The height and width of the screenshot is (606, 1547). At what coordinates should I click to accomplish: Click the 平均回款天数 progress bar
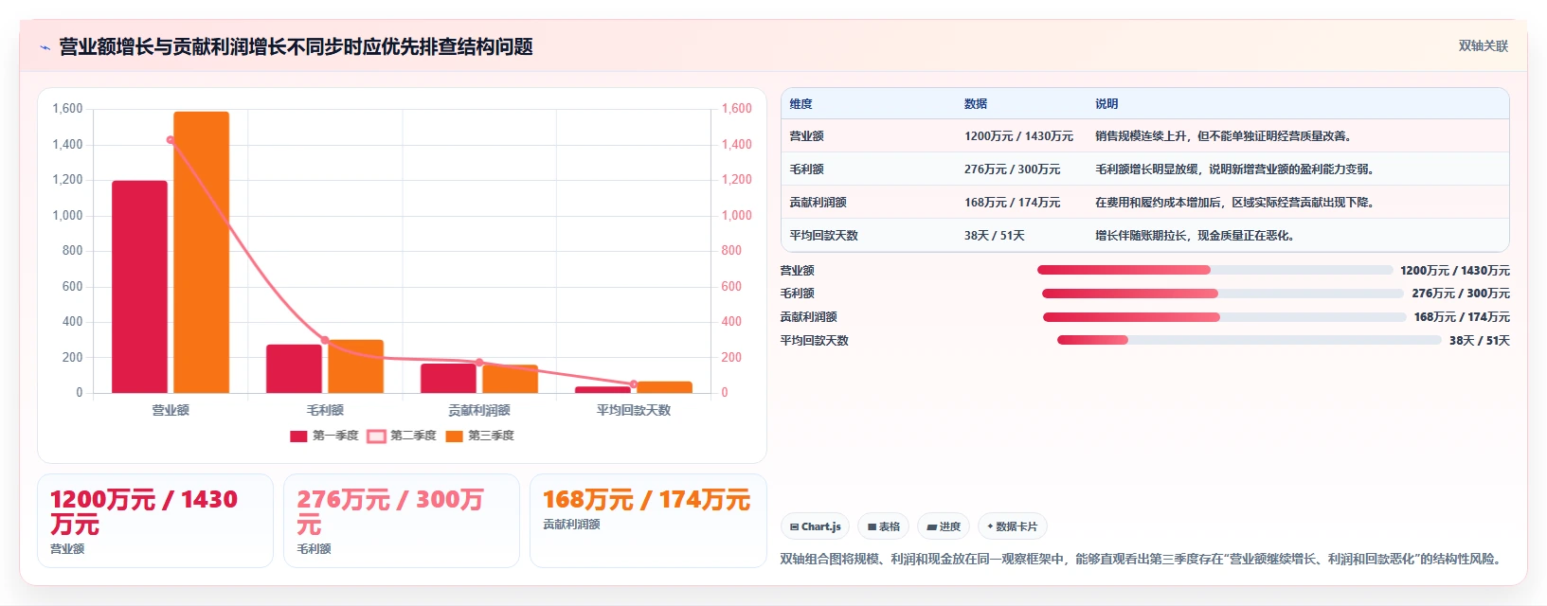1249,340
